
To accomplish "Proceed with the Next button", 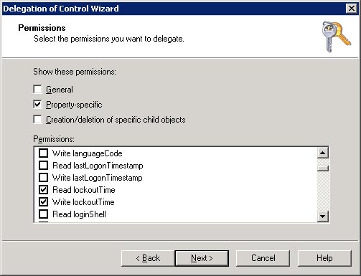I will pos(202,258).
